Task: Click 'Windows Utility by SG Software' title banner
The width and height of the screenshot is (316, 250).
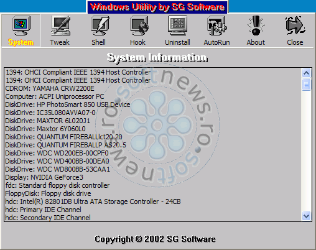Action: [157, 7]
